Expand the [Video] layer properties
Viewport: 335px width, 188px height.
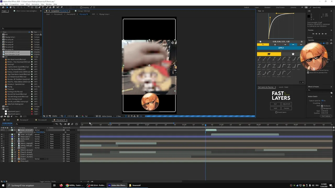pyautogui.click(x=10, y=148)
